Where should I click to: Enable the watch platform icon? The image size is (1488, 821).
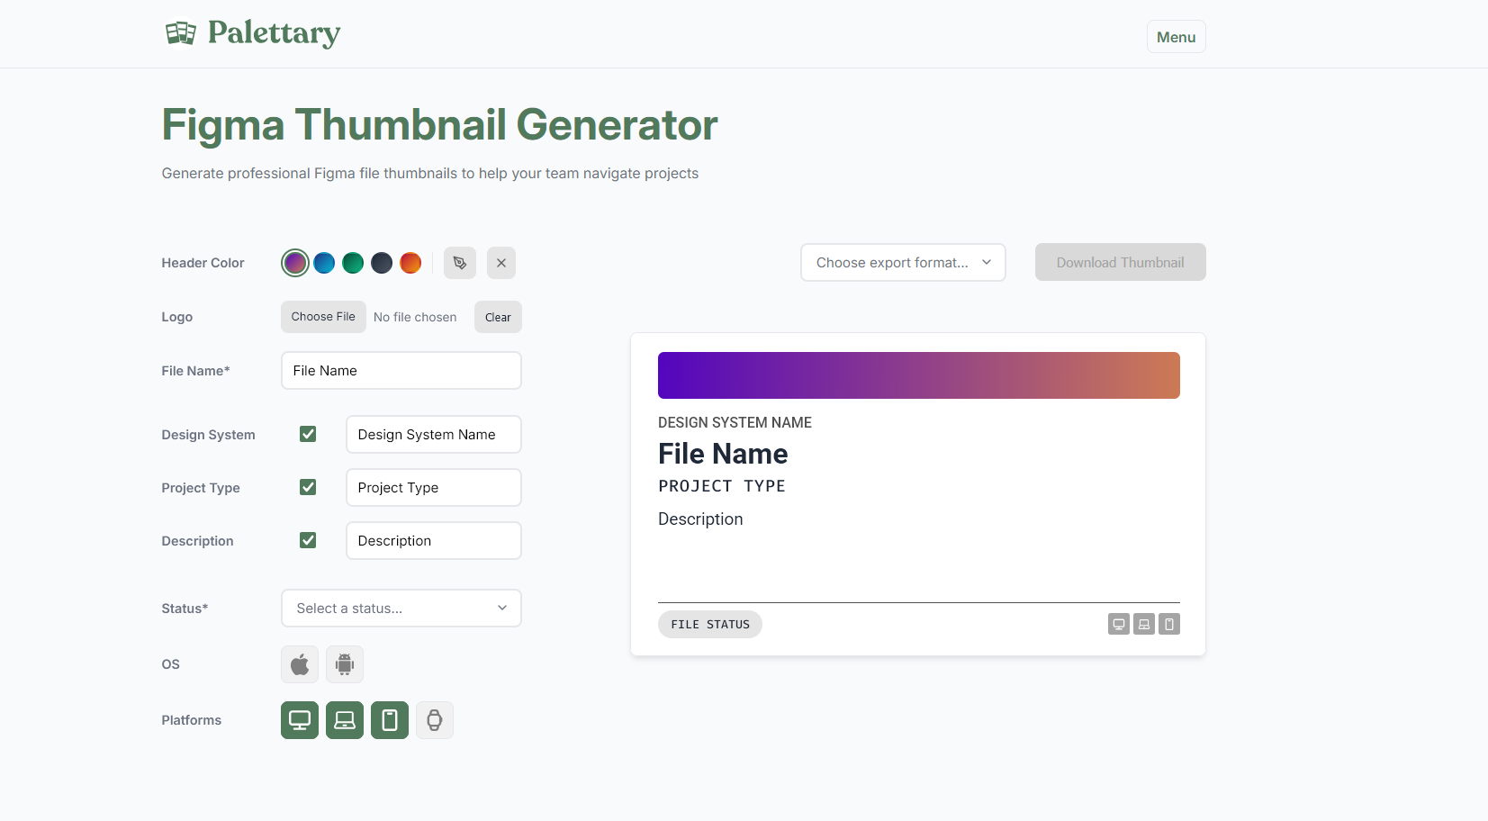434,719
